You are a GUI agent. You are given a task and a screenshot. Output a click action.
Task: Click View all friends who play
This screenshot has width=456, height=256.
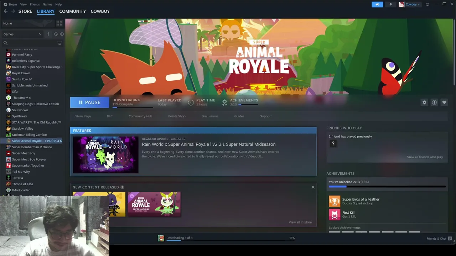pyautogui.click(x=425, y=157)
